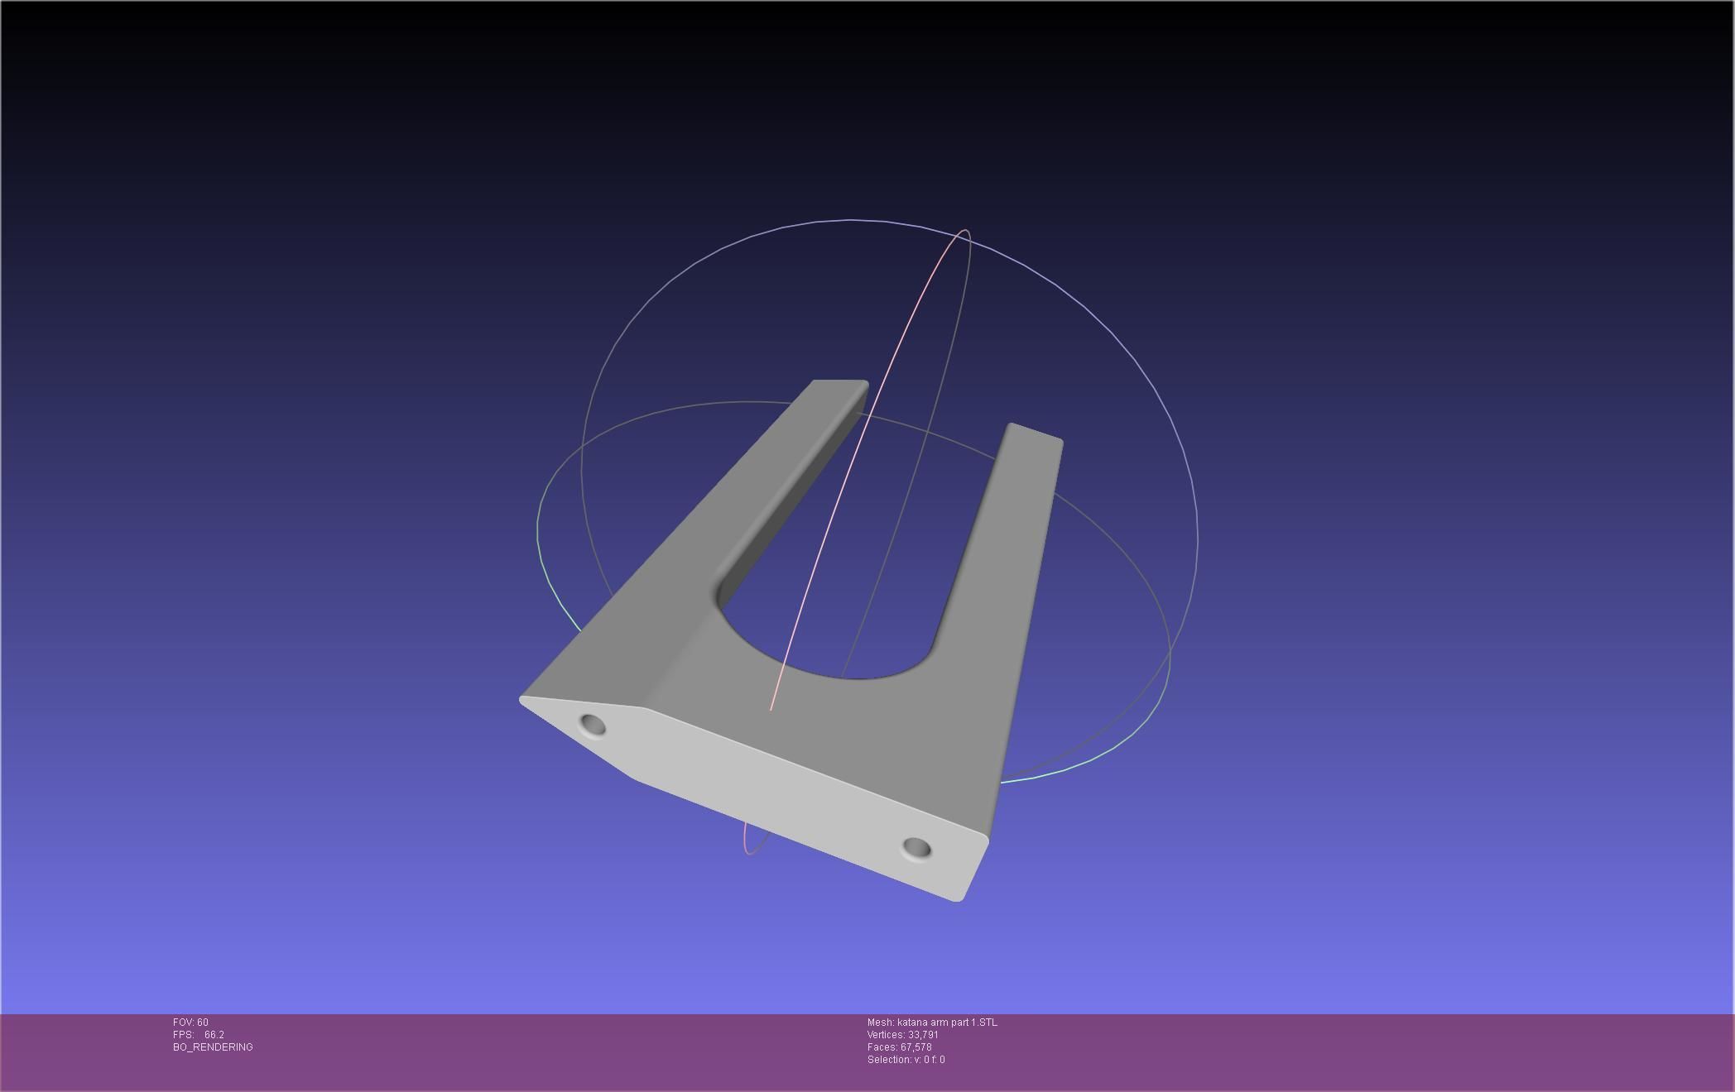Click the right mounting hole on the model

click(x=917, y=848)
